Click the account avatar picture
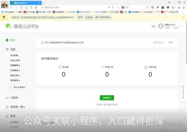The height and width of the screenshot is (132, 187). 161,26
